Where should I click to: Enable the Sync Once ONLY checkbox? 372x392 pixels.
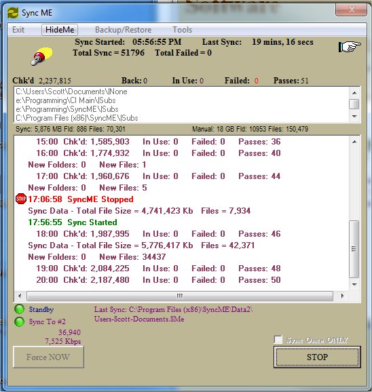coord(278,340)
